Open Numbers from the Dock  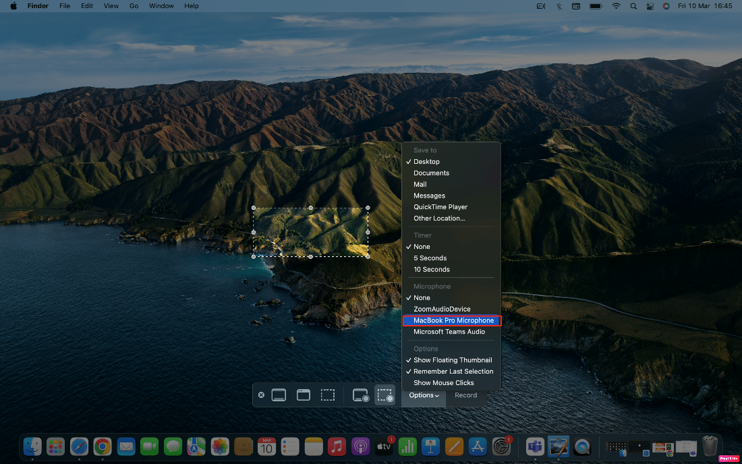(407, 446)
